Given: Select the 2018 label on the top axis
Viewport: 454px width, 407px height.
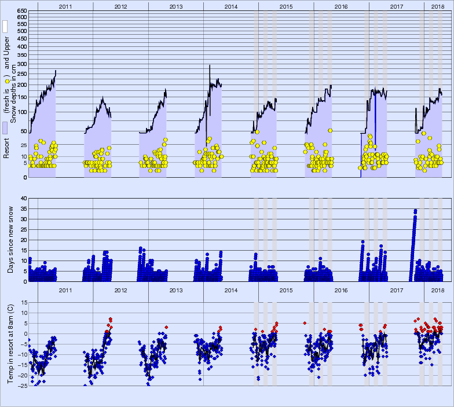Looking at the screenshot, I should click(434, 6).
